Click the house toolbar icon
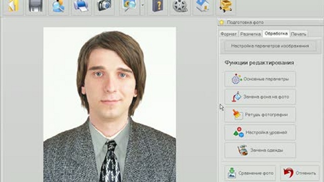Viewport: 324px width, 182px height. click(202, 6)
